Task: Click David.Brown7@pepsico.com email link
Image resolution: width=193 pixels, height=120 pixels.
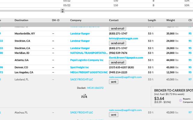Action: click(126, 58)
